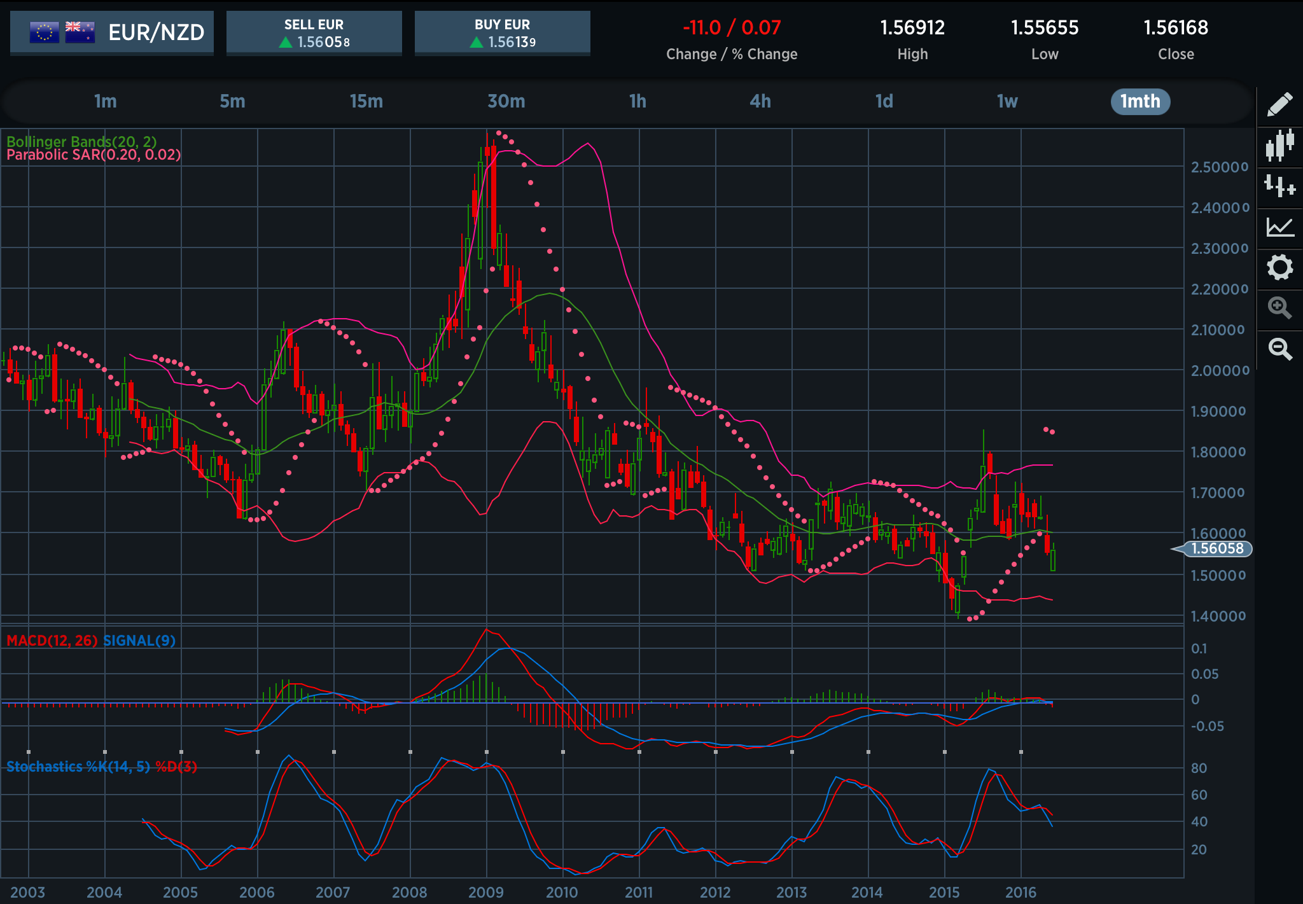Click the 2003 label on time axis
Image resolution: width=1303 pixels, height=904 pixels.
coord(28,892)
